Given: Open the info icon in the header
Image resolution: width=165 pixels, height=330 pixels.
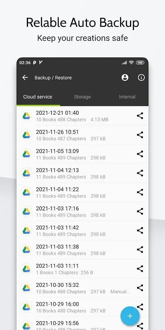Looking at the screenshot, I should coord(141,78).
